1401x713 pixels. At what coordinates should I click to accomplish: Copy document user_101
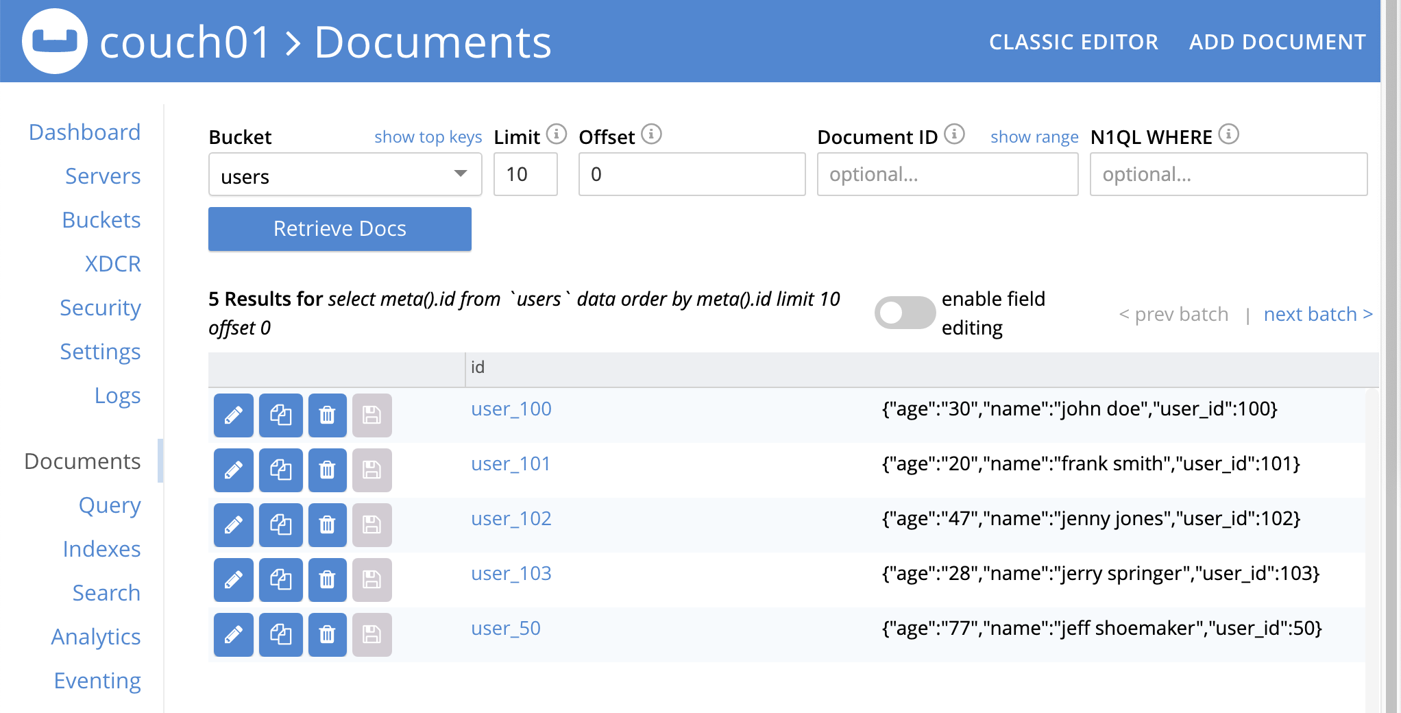click(281, 470)
